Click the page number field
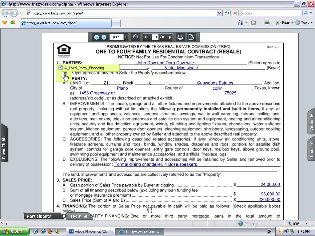315x236 pixels. pos(155,37)
